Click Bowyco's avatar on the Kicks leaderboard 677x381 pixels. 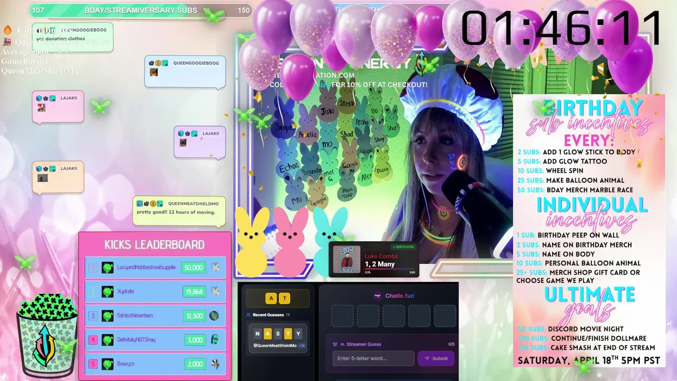click(108, 364)
